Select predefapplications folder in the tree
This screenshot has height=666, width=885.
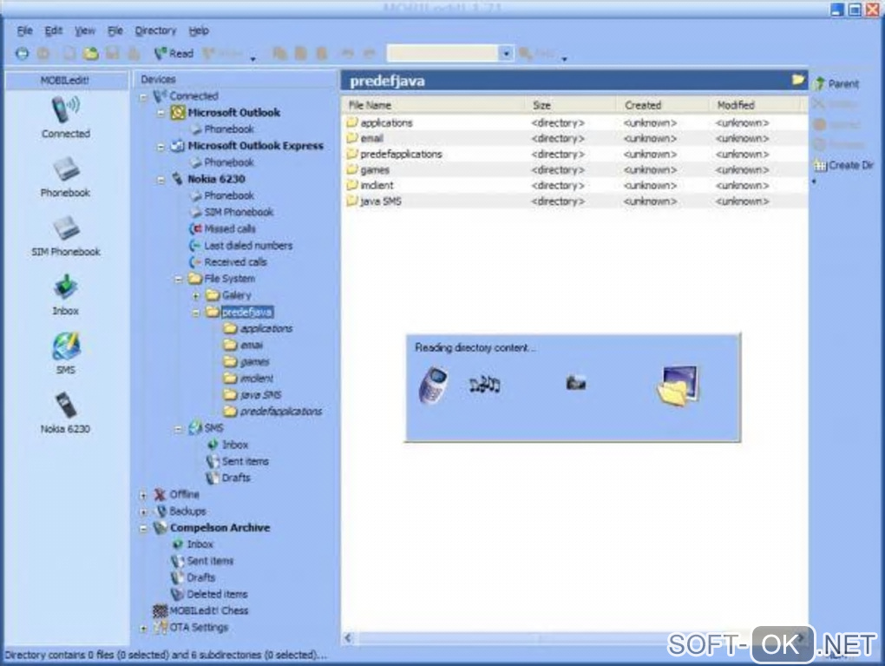[x=273, y=412]
